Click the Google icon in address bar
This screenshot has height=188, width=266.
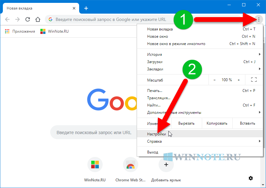51,19
